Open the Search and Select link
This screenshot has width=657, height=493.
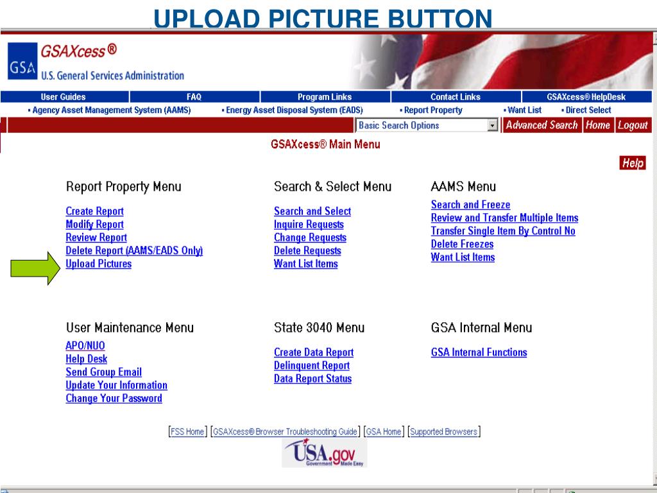pyautogui.click(x=312, y=211)
